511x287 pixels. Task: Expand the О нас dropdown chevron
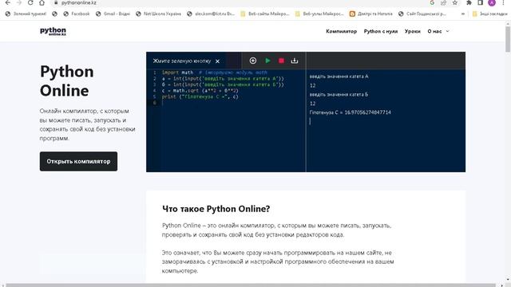pos(447,31)
